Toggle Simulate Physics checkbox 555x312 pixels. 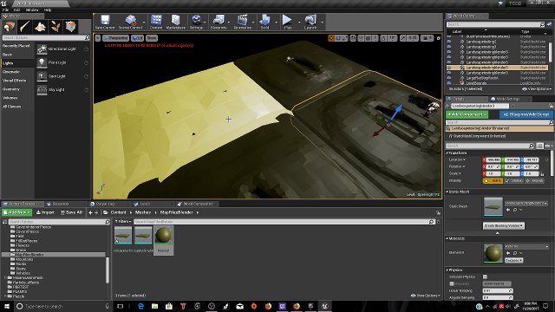(x=485, y=277)
